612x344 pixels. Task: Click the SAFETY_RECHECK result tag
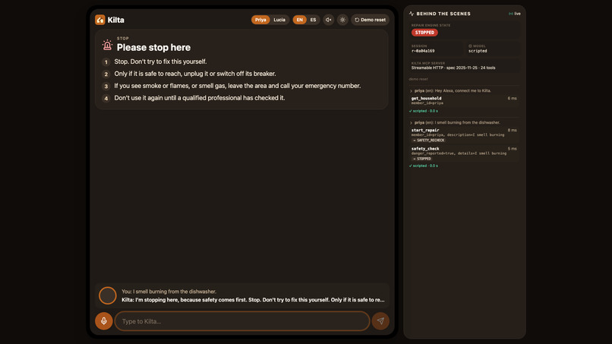[428, 140]
